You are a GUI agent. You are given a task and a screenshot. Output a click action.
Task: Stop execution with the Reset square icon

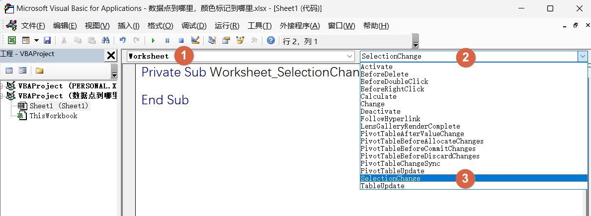tap(181, 41)
